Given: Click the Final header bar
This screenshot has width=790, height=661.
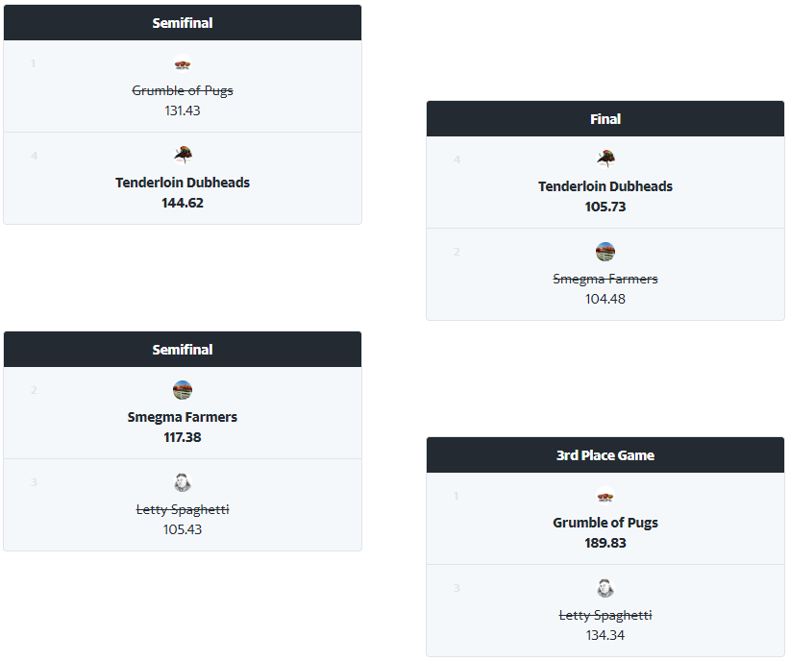Looking at the screenshot, I should pyautogui.click(x=605, y=119).
